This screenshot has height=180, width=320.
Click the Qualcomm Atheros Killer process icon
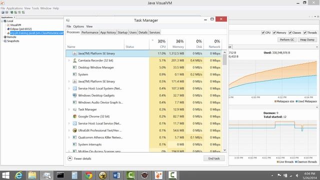click(74, 137)
